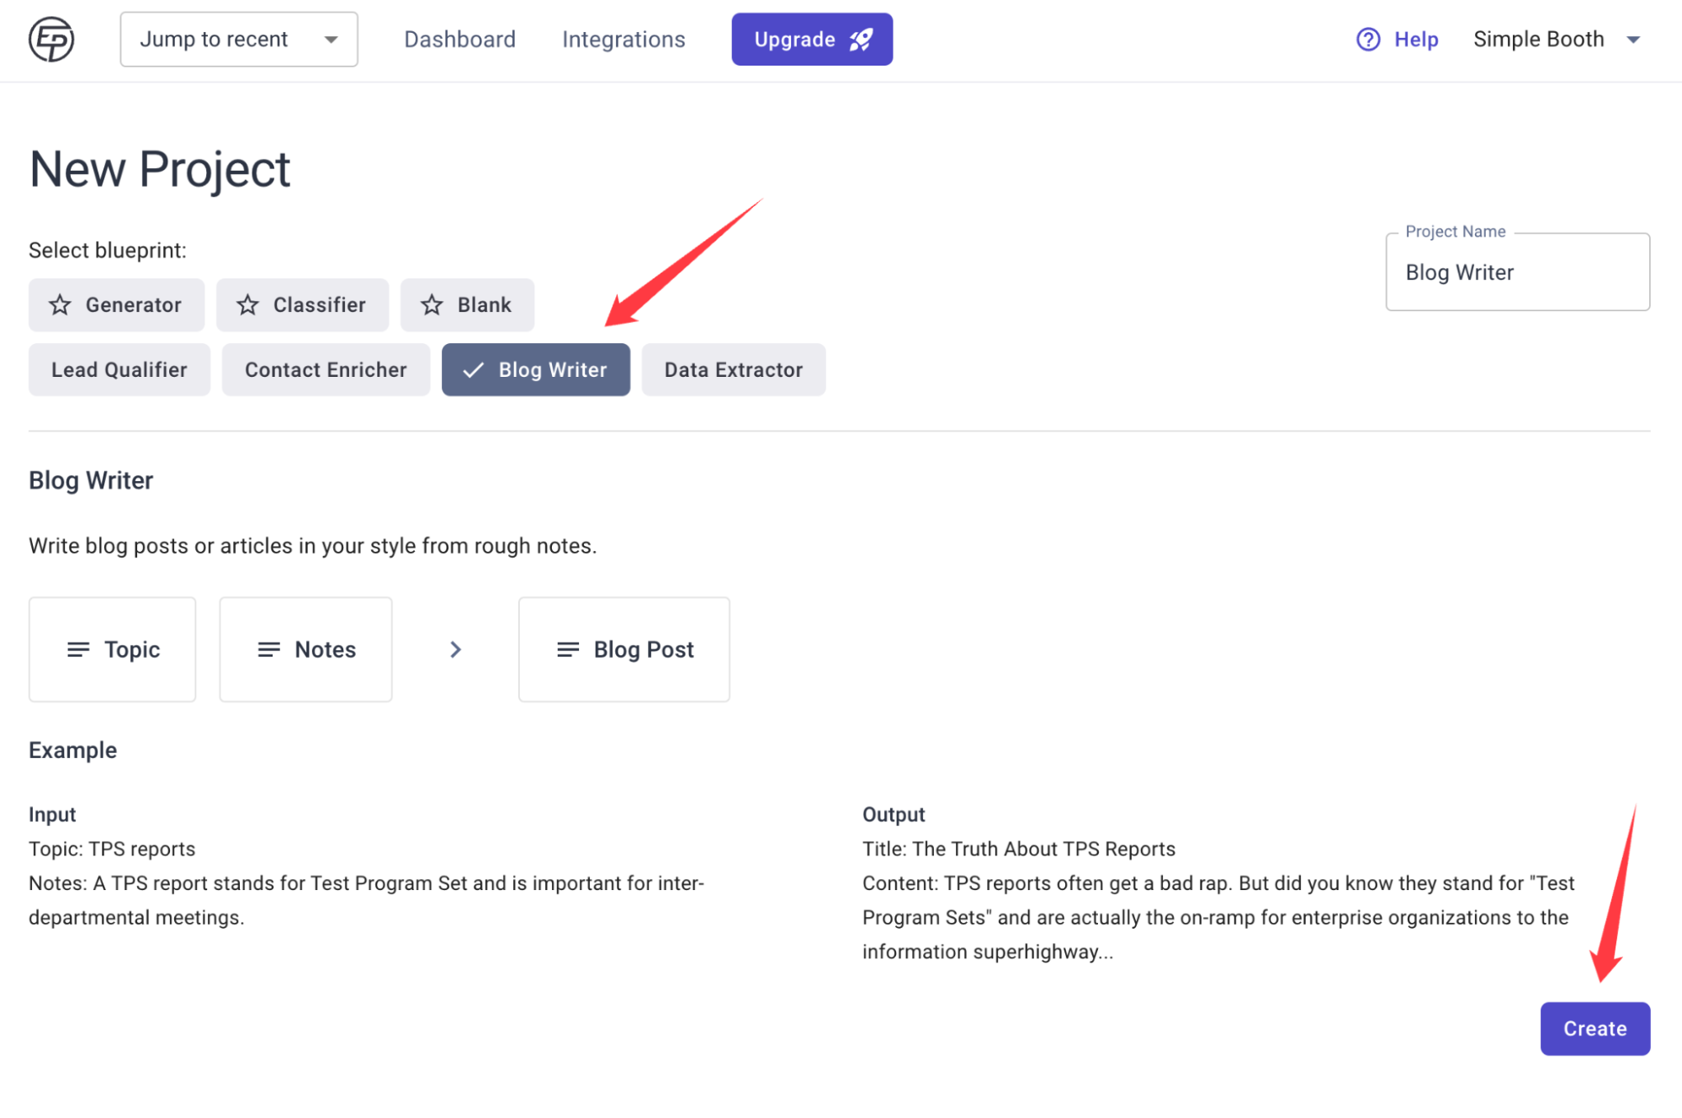
Task: Click the rocket icon in Upgrade
Action: 861,40
